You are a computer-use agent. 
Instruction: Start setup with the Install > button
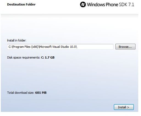124,107
